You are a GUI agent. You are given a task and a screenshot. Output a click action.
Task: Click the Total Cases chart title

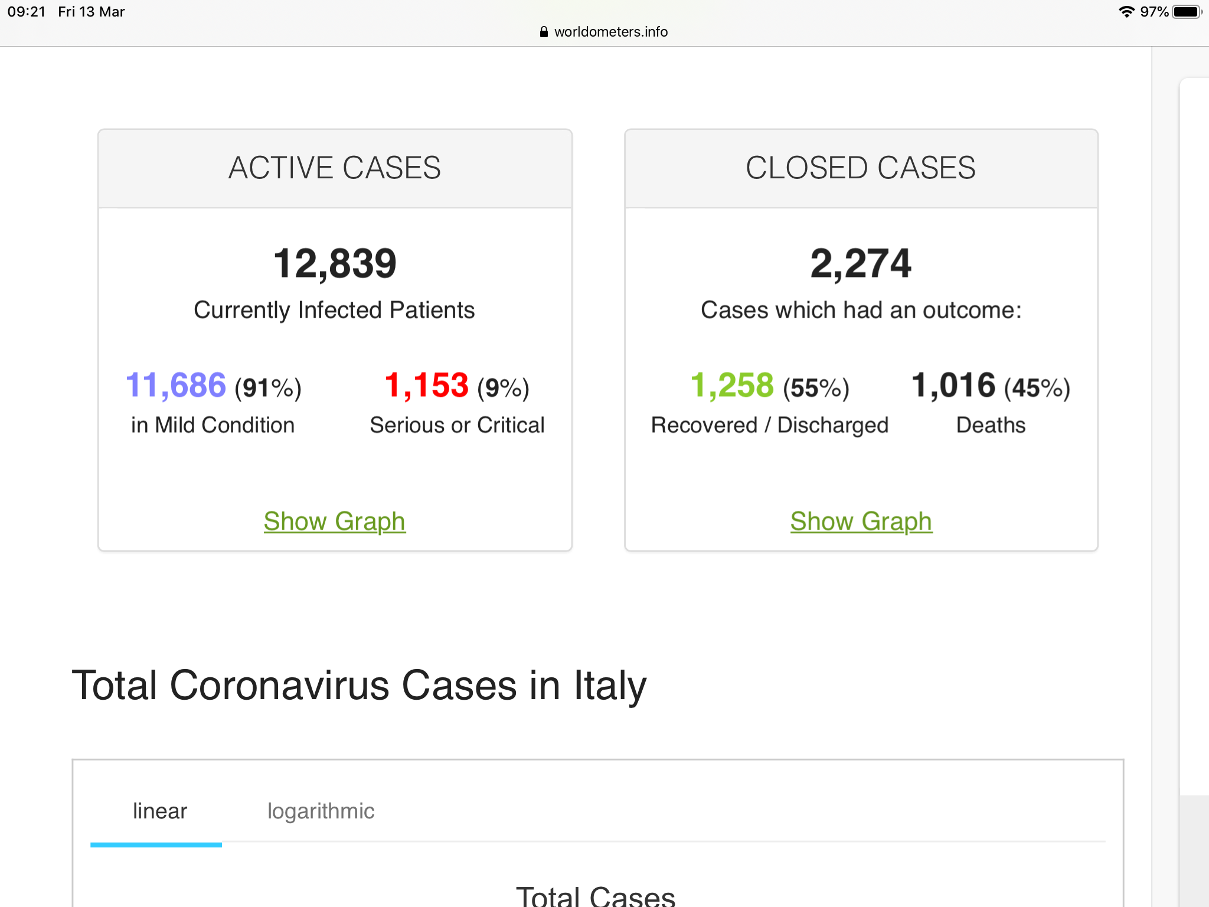(595, 896)
